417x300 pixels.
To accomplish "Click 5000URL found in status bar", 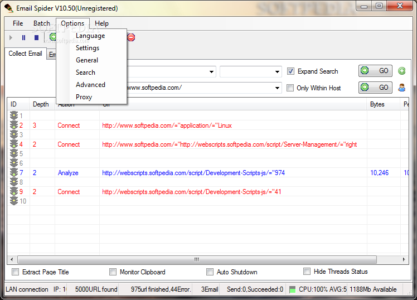I will point(96,289).
